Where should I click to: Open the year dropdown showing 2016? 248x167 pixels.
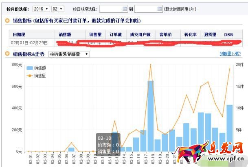pos(41,9)
